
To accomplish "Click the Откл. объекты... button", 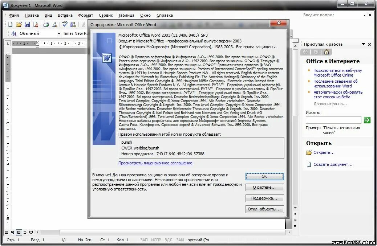I will tap(264, 209).
